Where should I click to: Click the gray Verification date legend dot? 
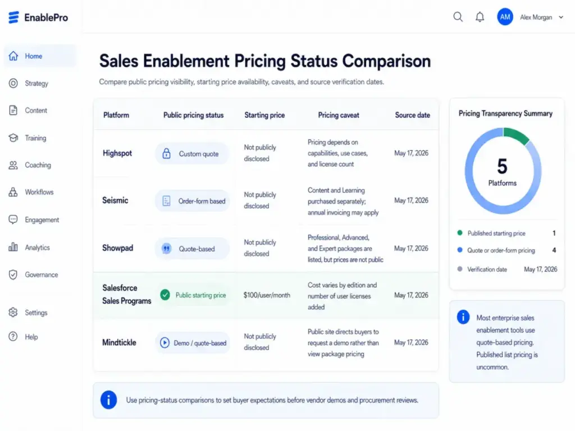tap(460, 269)
